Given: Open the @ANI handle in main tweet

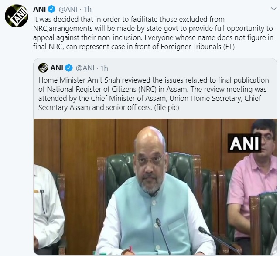Looking at the screenshot, I should coord(68,9).
